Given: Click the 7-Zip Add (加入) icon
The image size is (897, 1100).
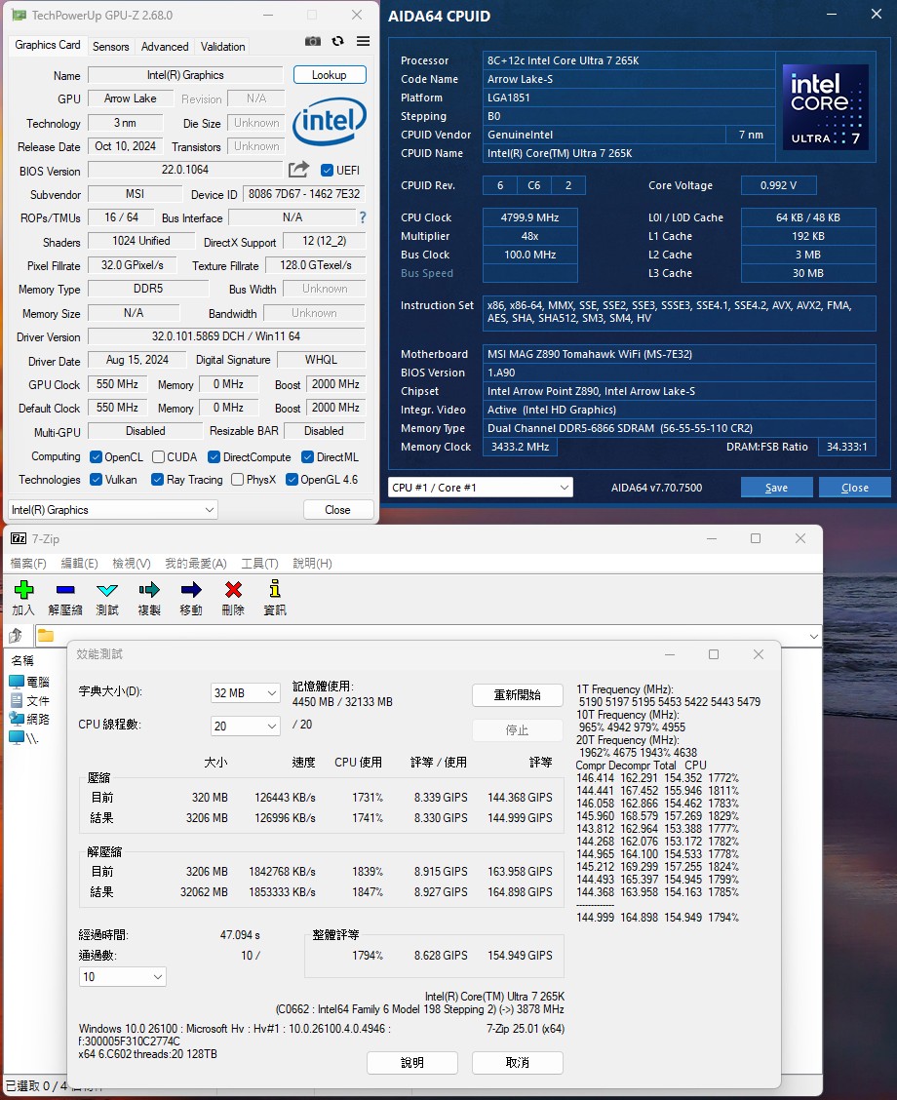Looking at the screenshot, I should 23,589.
